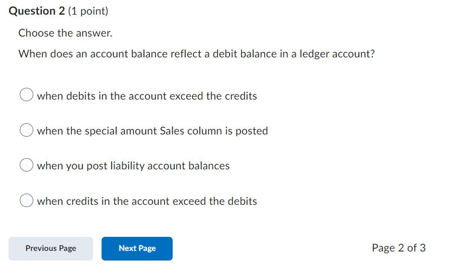
Task: Click answer text 'when you post liability account balances'
Action: coord(133,166)
